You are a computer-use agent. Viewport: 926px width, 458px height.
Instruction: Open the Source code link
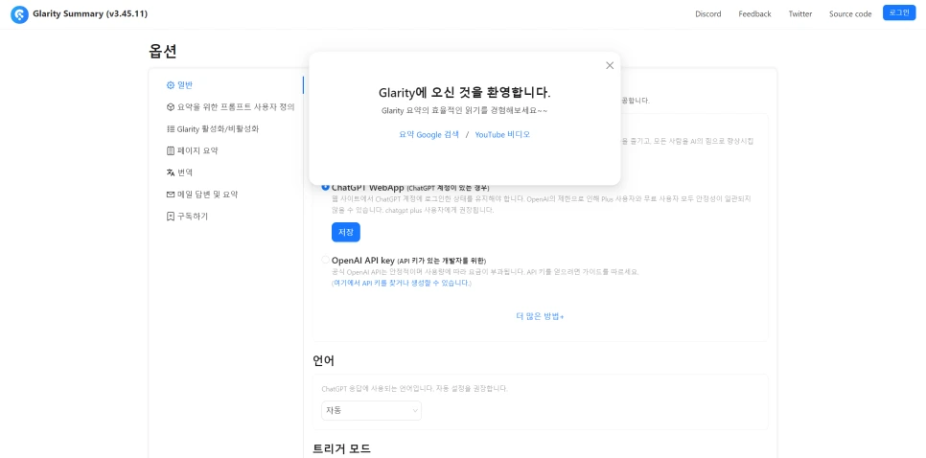(850, 14)
